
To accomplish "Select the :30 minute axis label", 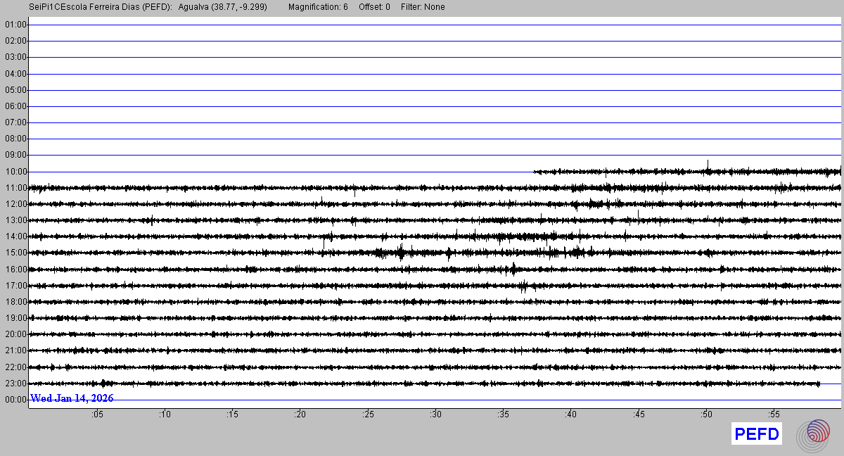I will pos(435,414).
